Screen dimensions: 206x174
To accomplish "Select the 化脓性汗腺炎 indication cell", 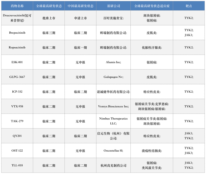I will pyautogui.click(x=152, y=47).
